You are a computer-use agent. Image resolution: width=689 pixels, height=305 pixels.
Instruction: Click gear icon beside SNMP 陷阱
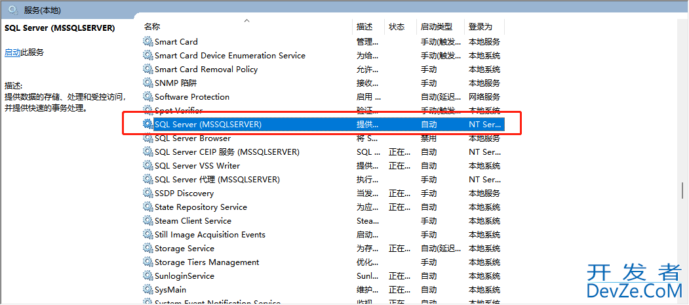(148, 83)
